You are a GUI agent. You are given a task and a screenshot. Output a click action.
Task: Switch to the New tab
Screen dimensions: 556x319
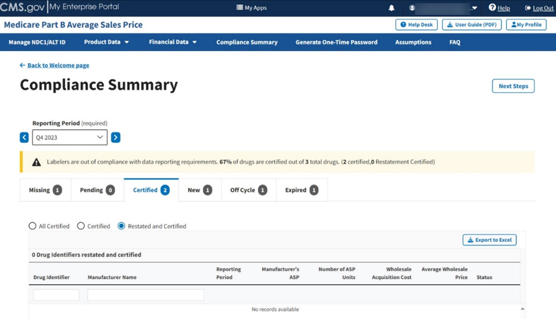point(200,190)
